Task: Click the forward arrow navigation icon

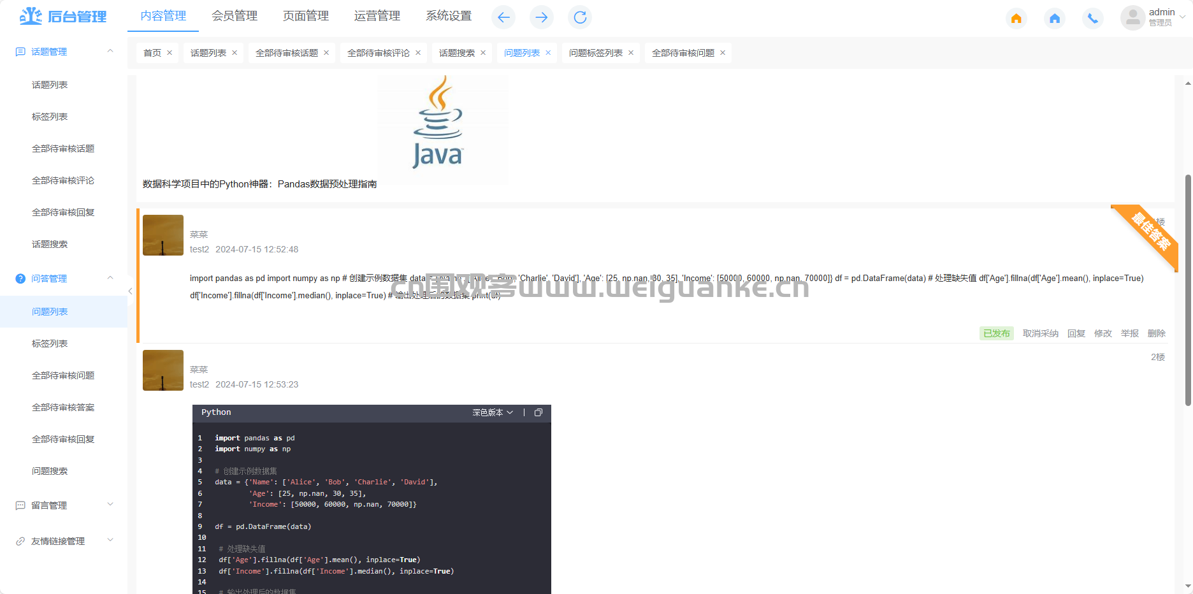Action: click(x=542, y=17)
